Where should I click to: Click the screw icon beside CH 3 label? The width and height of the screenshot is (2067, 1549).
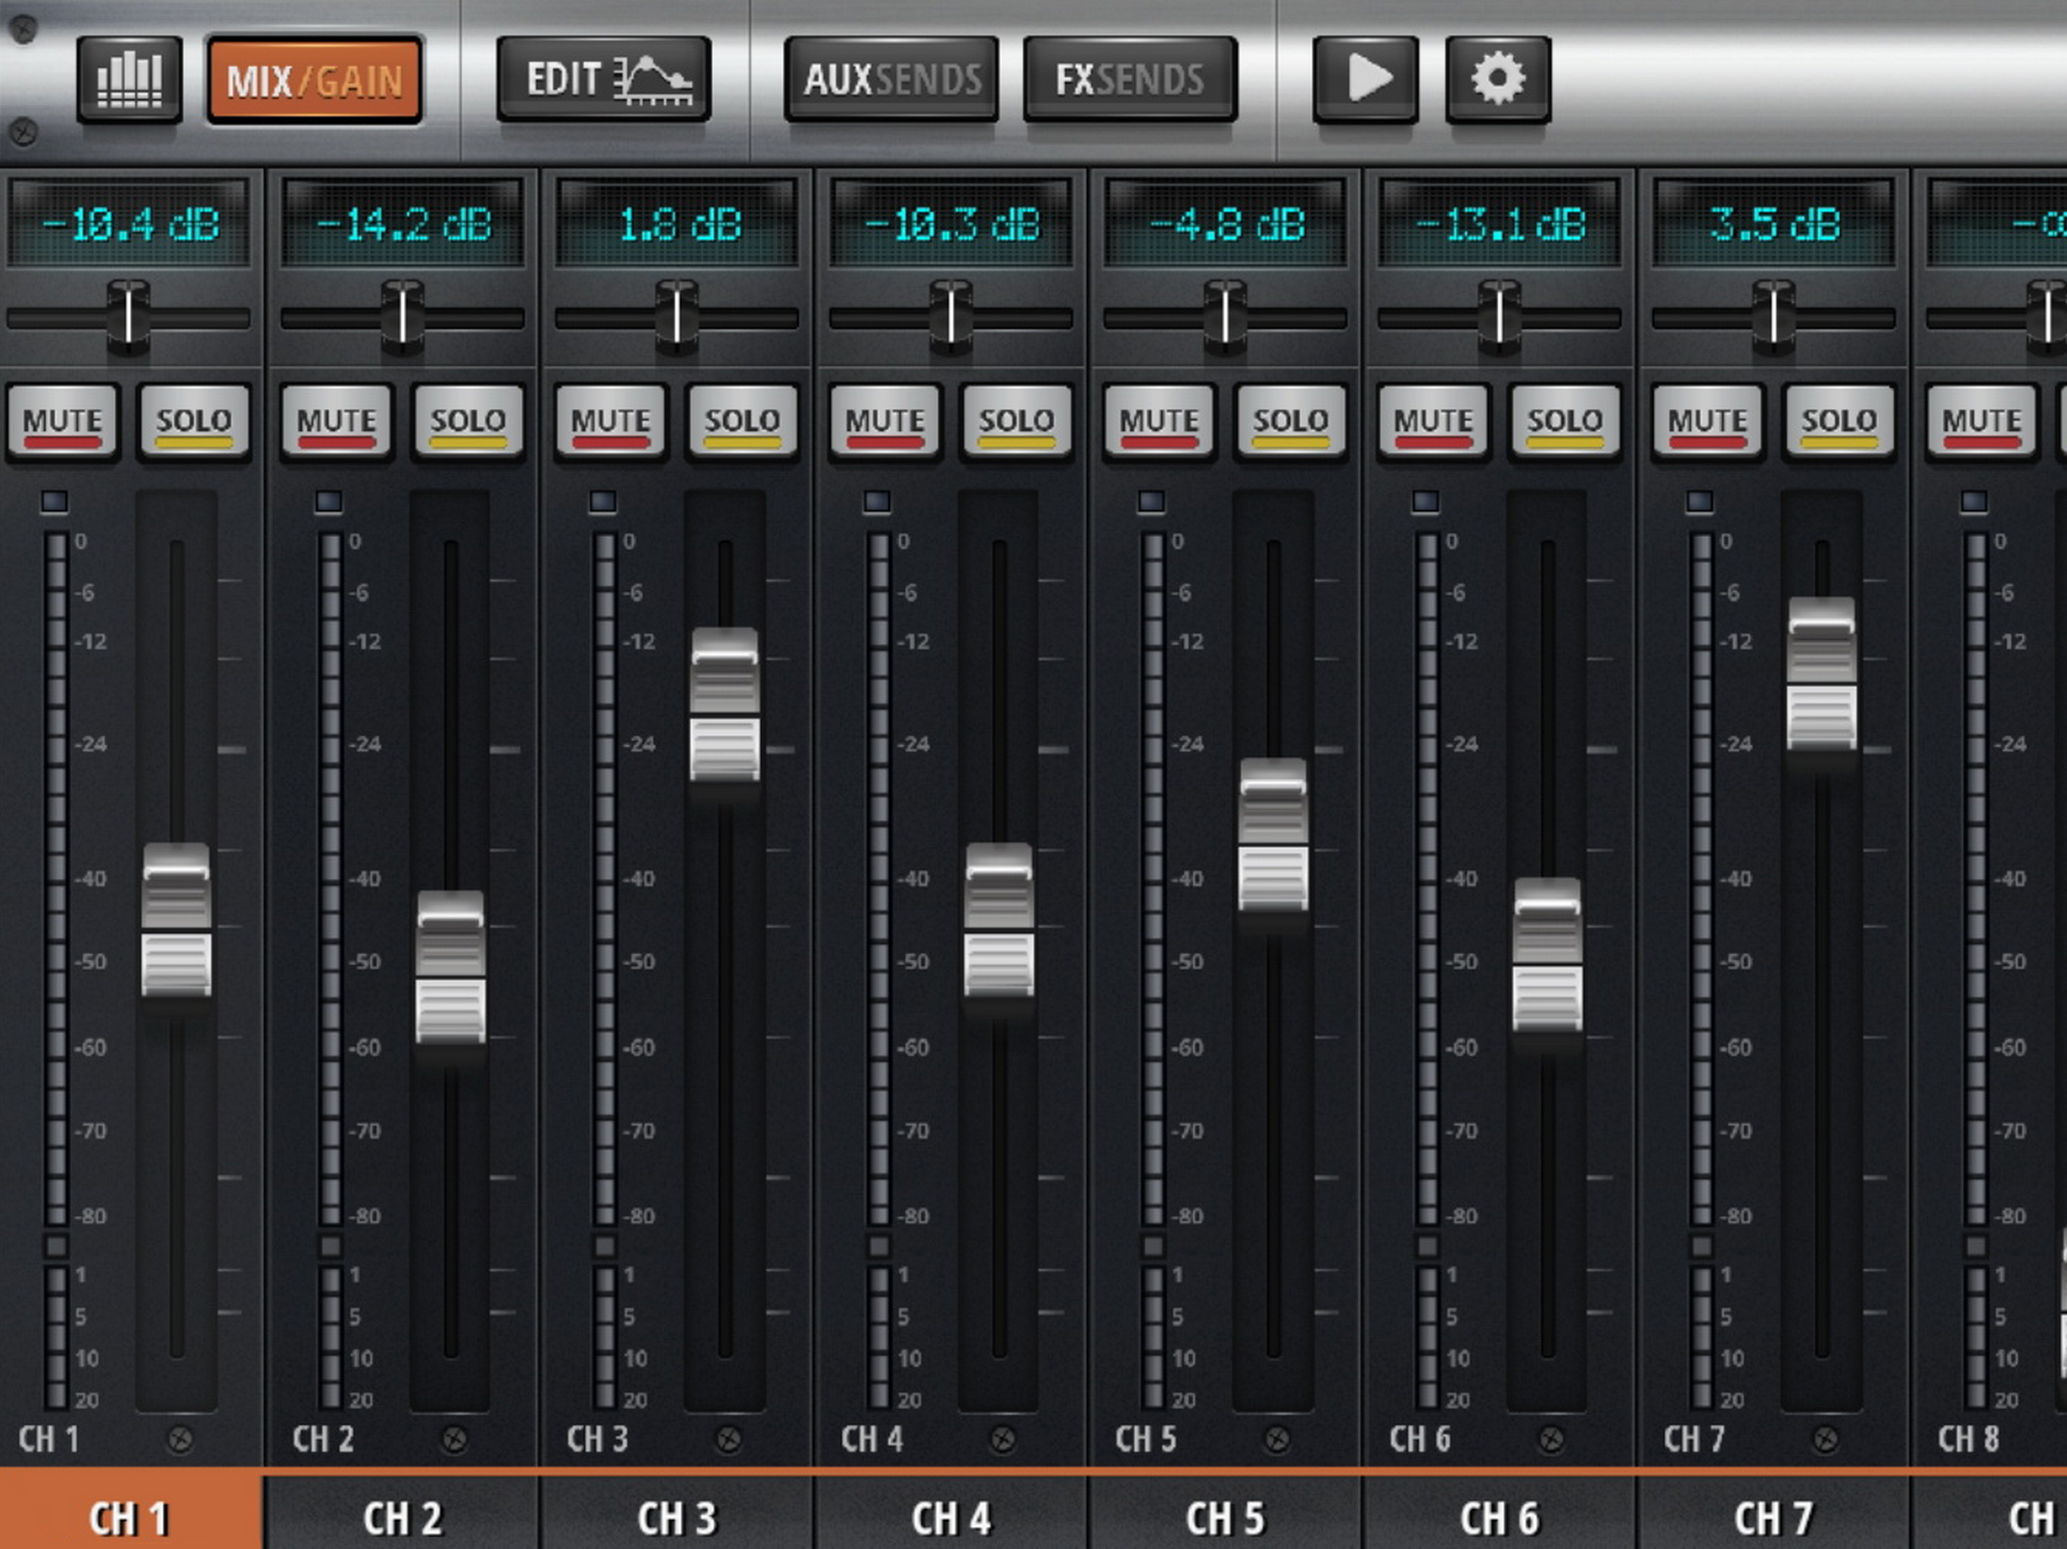pos(728,1439)
